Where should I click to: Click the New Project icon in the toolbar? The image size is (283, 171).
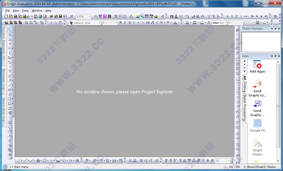click(6, 17)
